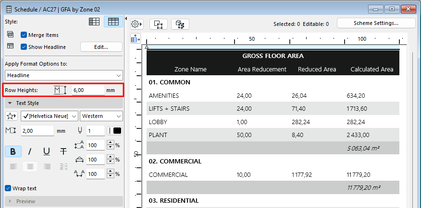
Task: Click the 1 177,92 reduced area cell
Action: pos(302,175)
